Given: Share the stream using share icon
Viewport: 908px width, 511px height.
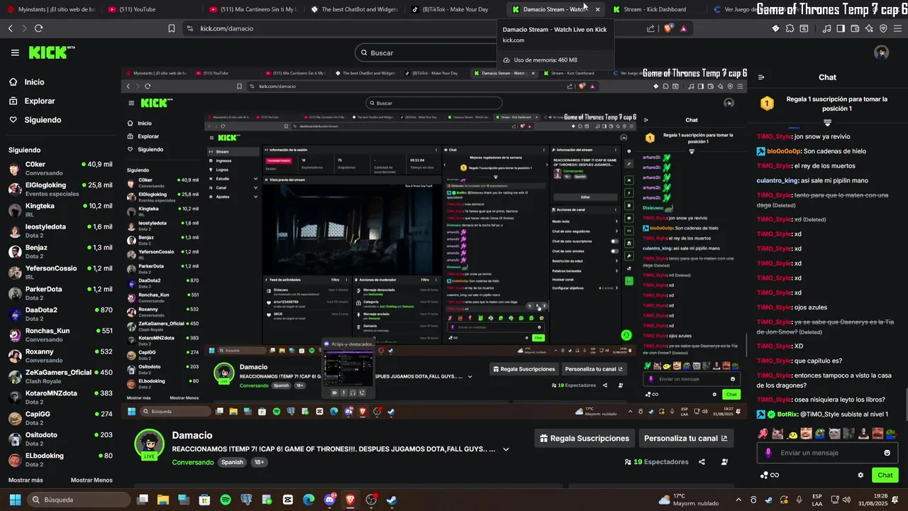Looking at the screenshot, I should (702, 461).
